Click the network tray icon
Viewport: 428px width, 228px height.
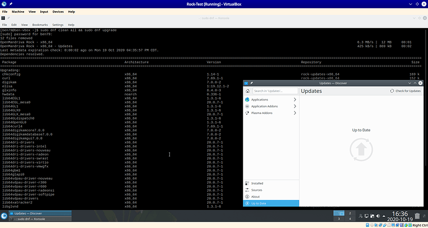click(367, 216)
